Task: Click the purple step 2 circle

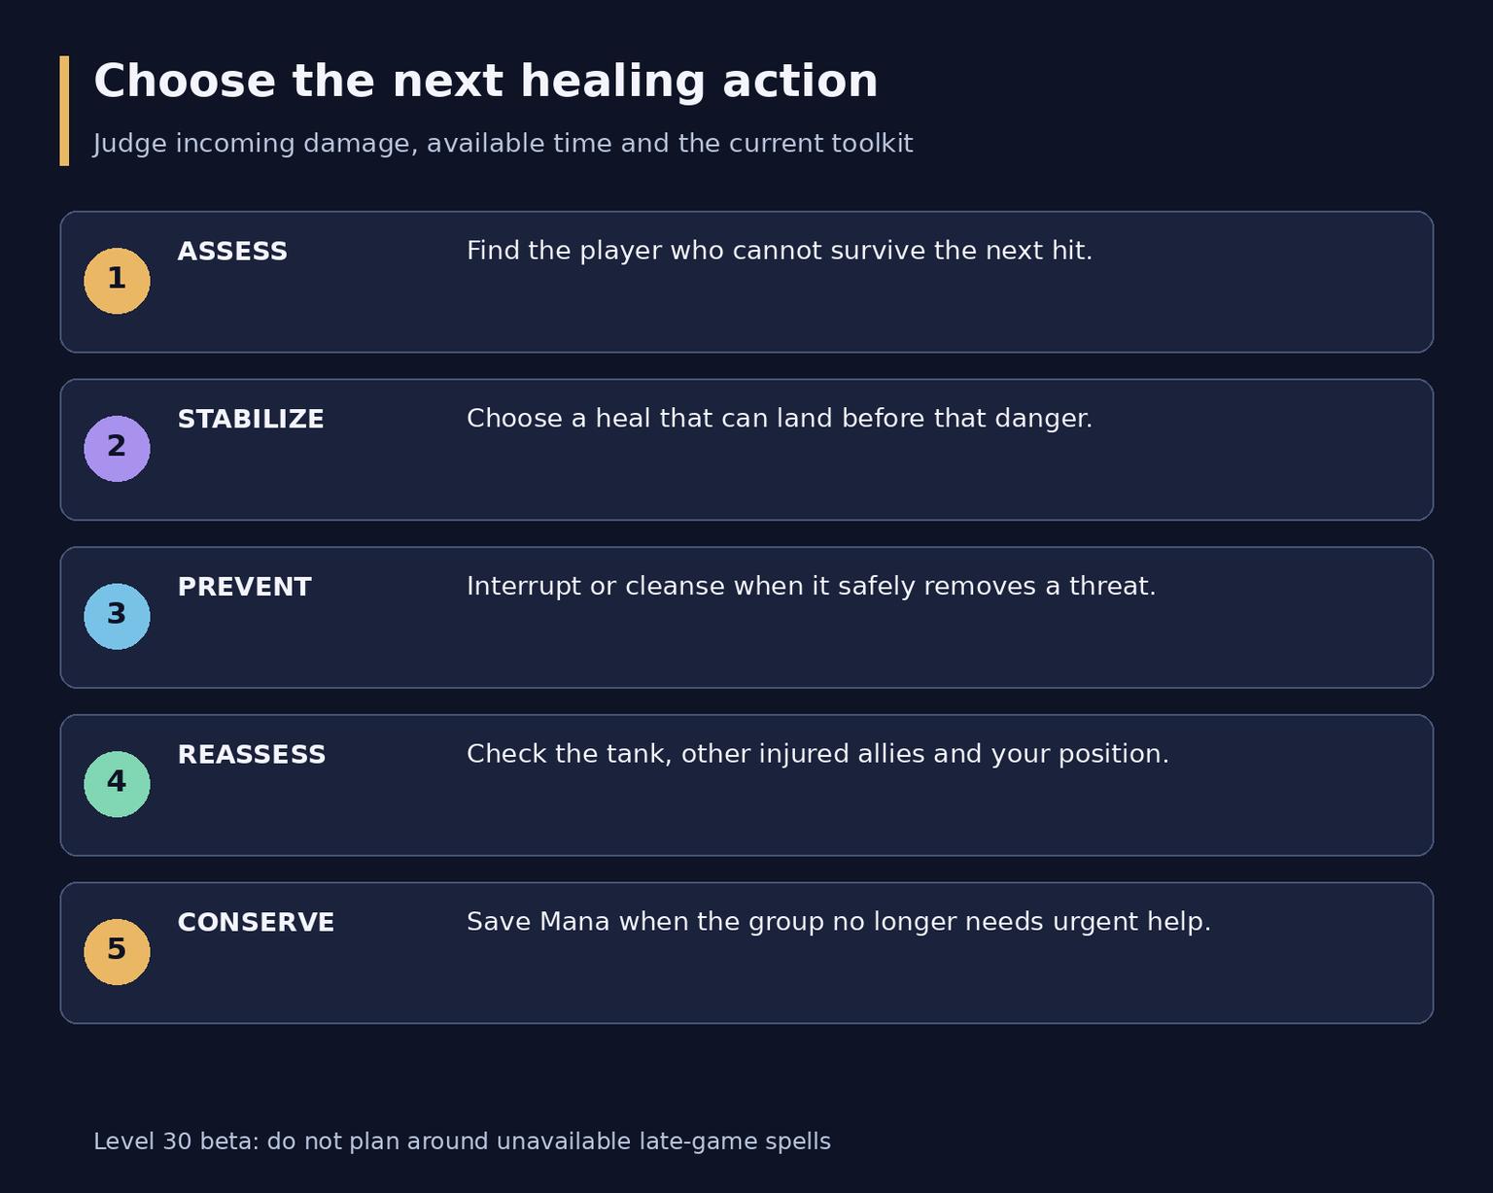Action: point(117,449)
